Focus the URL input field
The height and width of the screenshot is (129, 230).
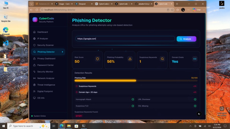point(125,39)
